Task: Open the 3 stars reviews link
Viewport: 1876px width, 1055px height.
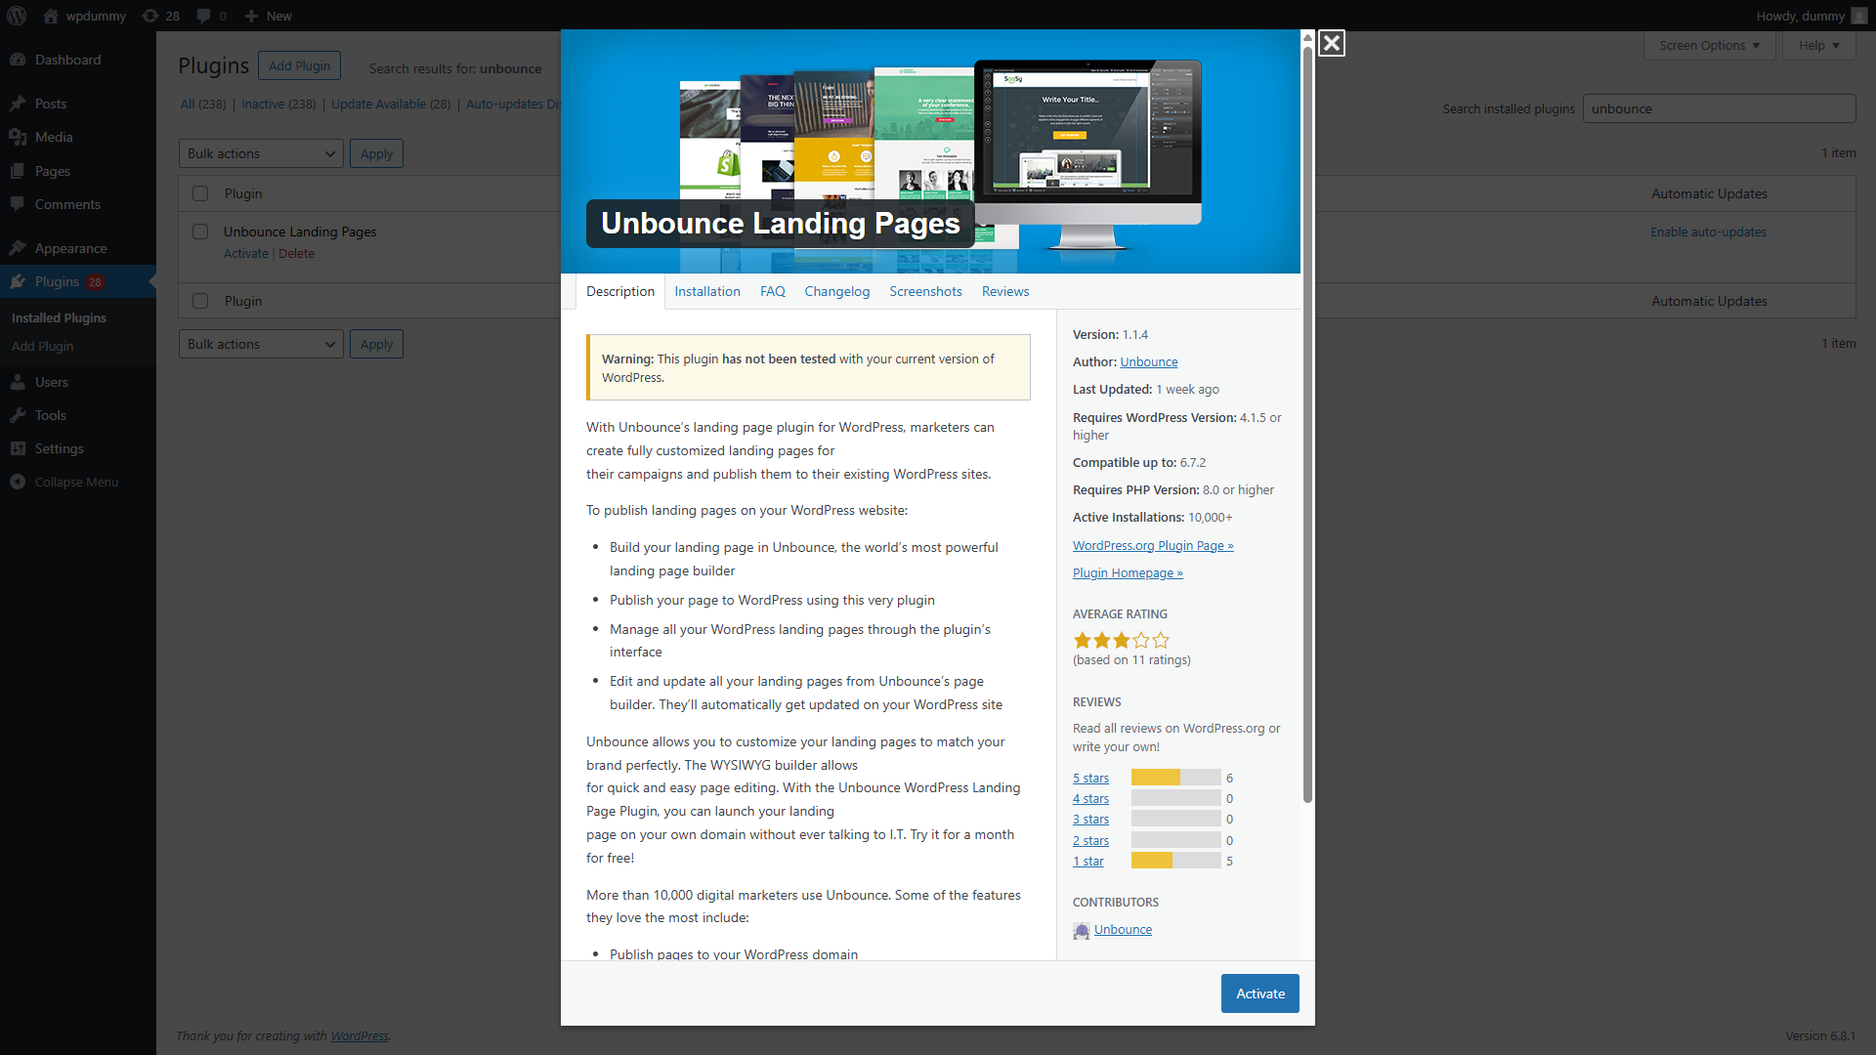Action: (1090, 819)
